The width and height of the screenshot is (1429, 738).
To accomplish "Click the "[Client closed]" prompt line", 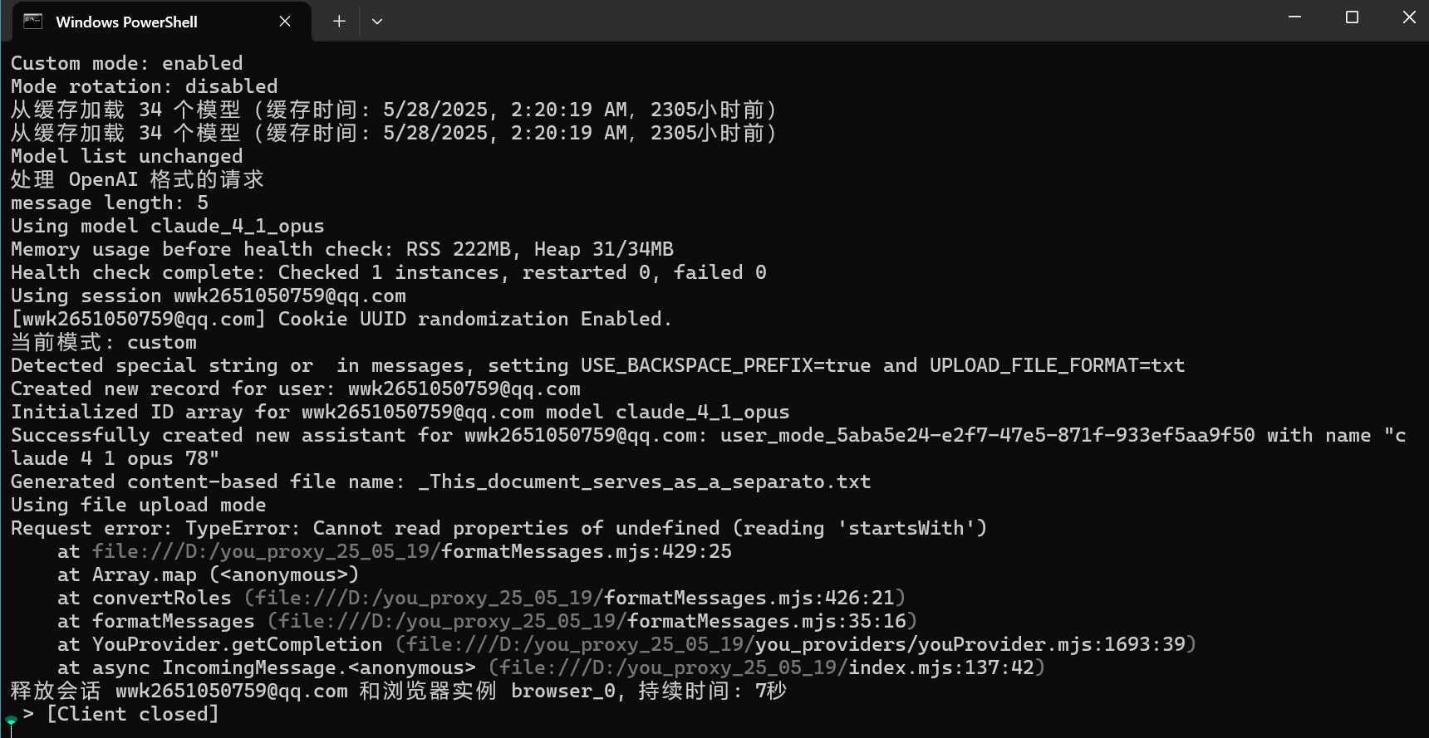I will (133, 715).
